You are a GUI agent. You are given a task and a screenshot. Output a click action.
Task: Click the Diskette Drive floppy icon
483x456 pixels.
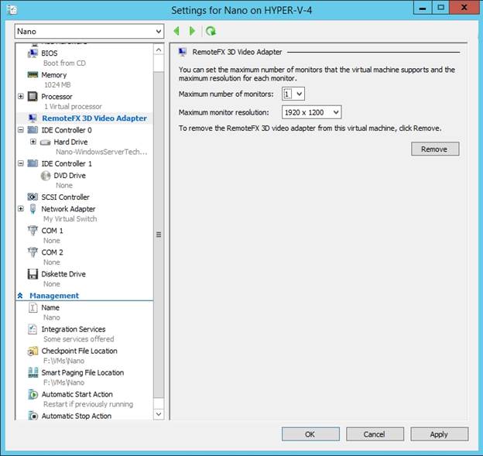coord(33,274)
